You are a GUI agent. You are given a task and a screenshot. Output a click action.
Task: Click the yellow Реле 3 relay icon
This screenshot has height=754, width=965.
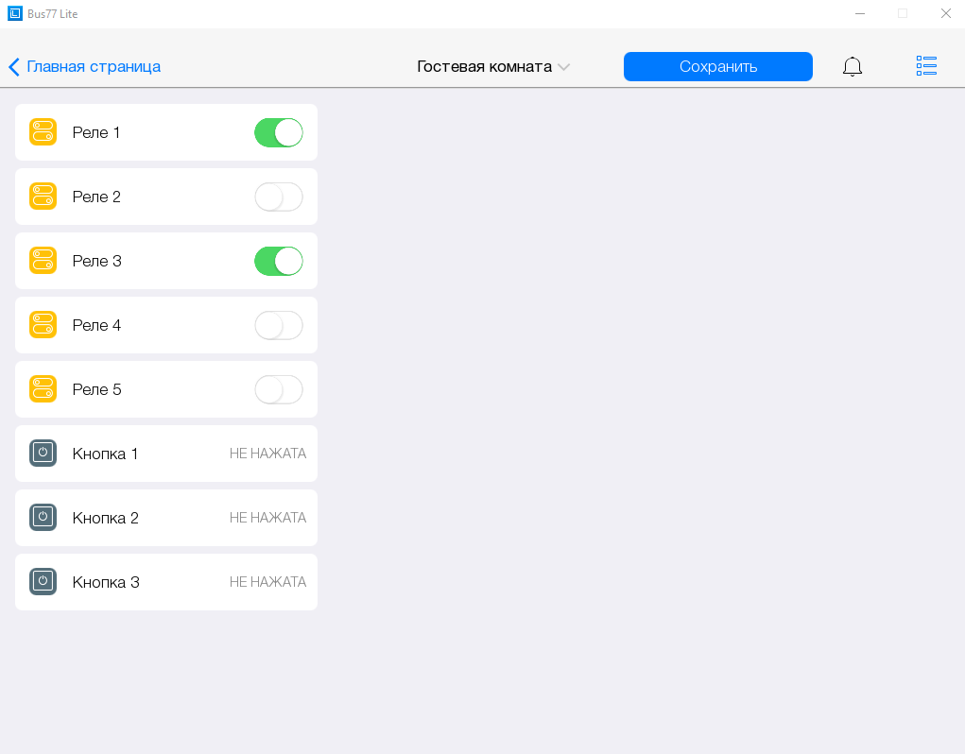click(43, 261)
